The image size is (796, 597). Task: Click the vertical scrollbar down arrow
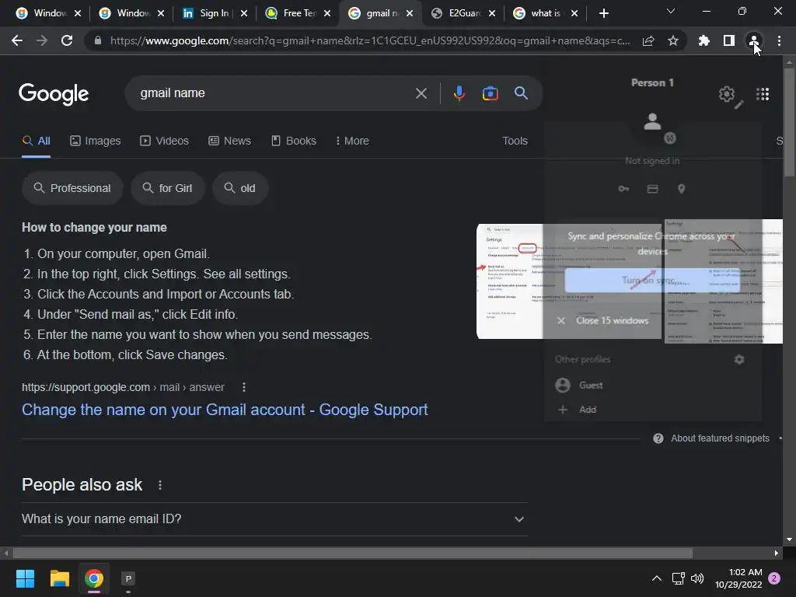coord(789,539)
